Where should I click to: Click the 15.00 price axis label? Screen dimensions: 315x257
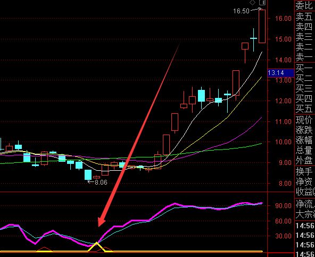click(283, 39)
